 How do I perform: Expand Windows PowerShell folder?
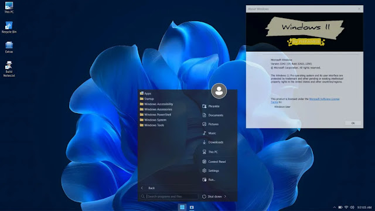pyautogui.click(x=155, y=114)
